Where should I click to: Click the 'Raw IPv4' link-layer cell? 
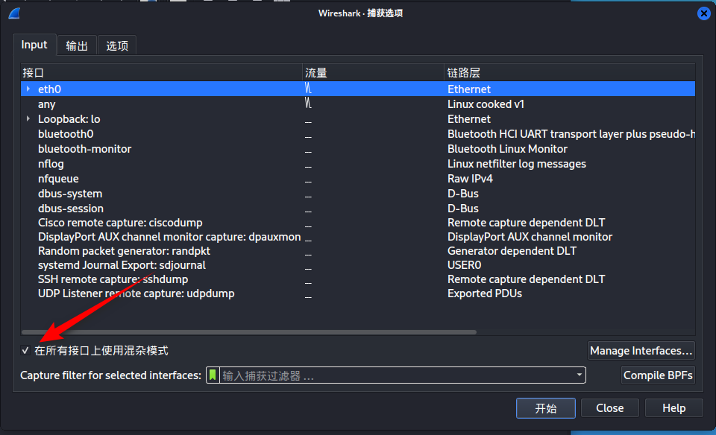(x=470, y=179)
